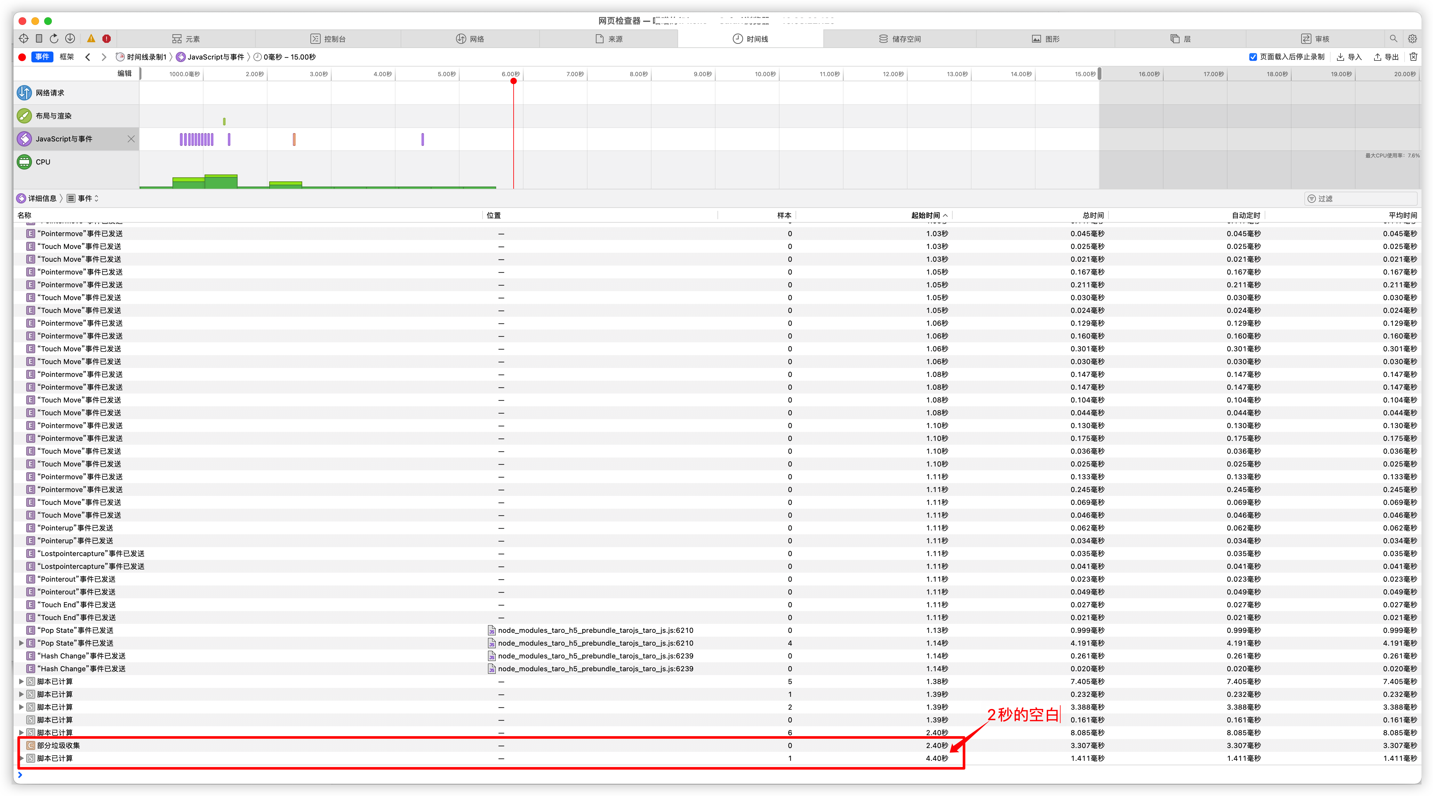
Task: Click the 导出 export button
Action: (x=1386, y=57)
